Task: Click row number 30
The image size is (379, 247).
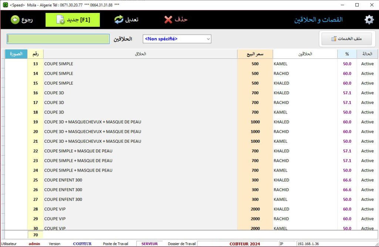Action: (36, 228)
